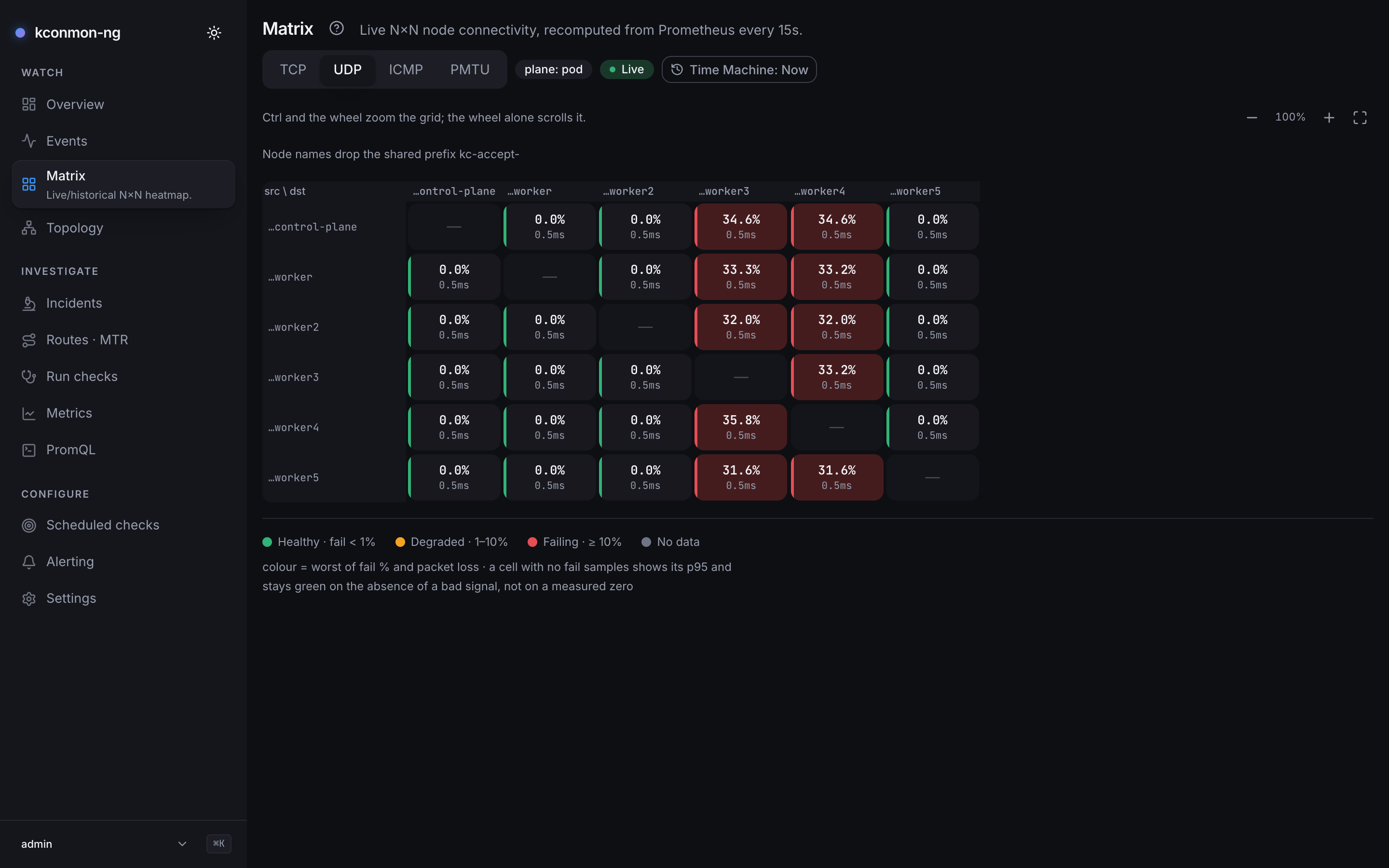Click the 100% zoom level value
The image size is (1389, 868).
pos(1290,117)
